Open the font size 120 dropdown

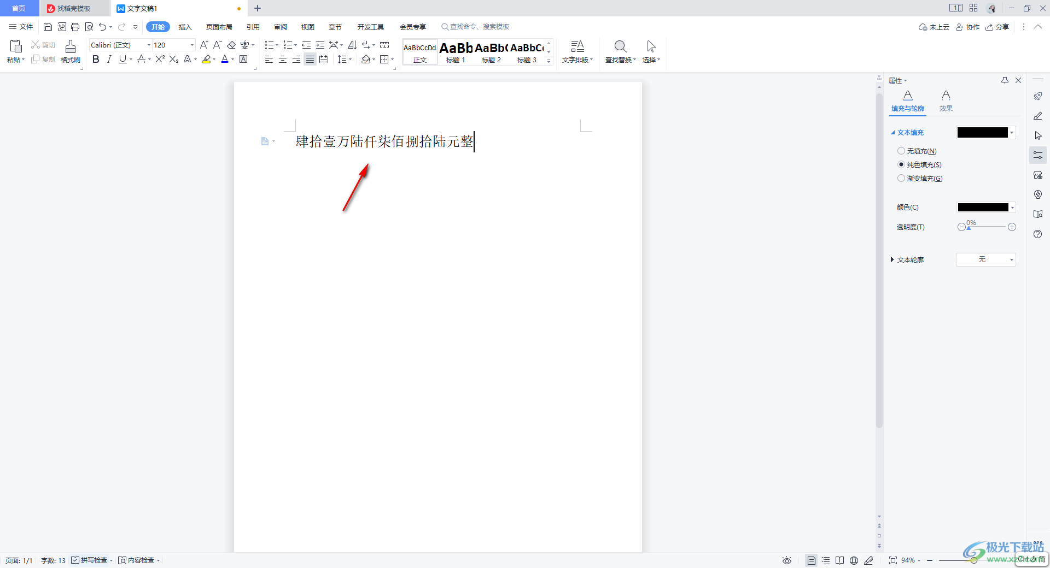point(192,45)
